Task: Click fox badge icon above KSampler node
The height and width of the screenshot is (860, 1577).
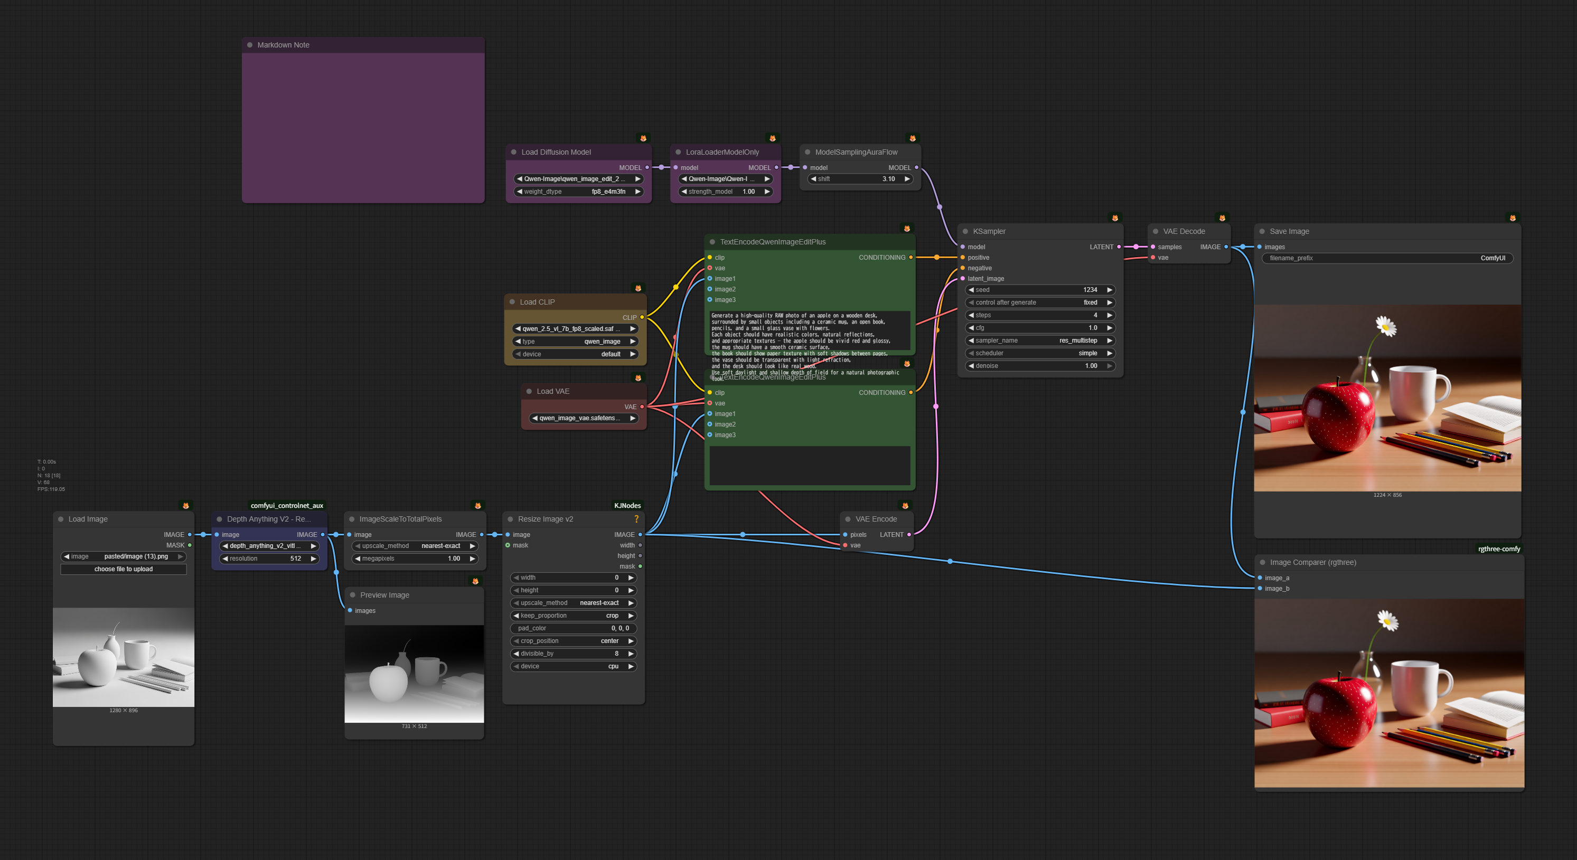Action: (x=1115, y=218)
